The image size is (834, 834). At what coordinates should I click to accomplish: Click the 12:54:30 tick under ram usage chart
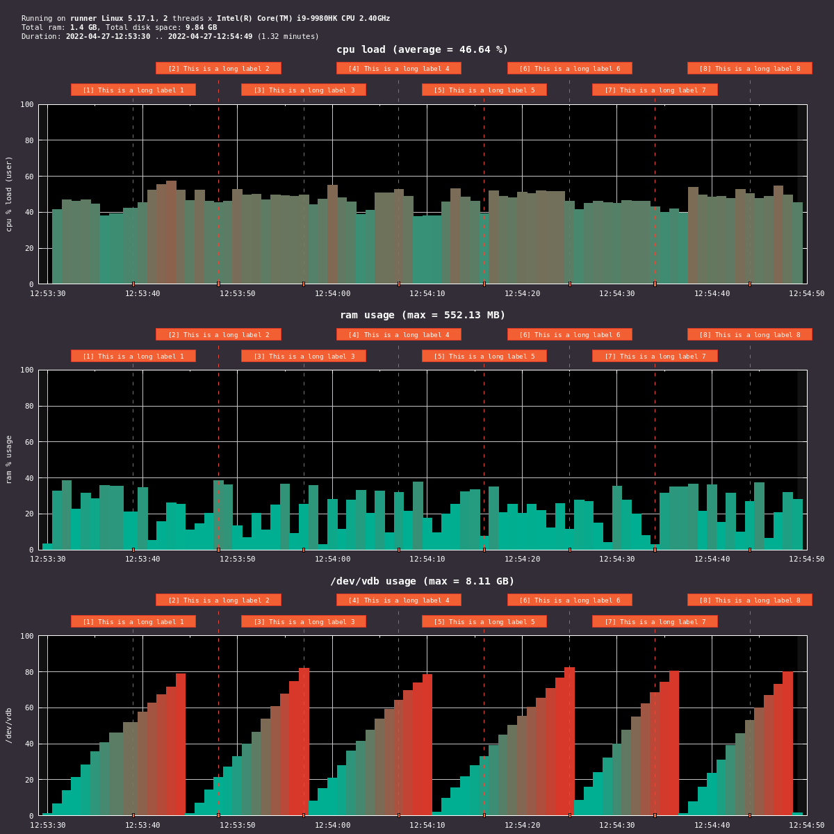tap(616, 559)
